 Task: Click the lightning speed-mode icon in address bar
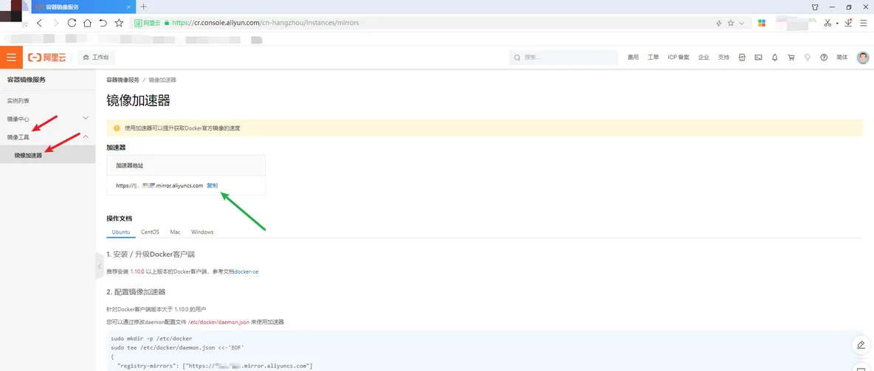pyautogui.click(x=718, y=24)
